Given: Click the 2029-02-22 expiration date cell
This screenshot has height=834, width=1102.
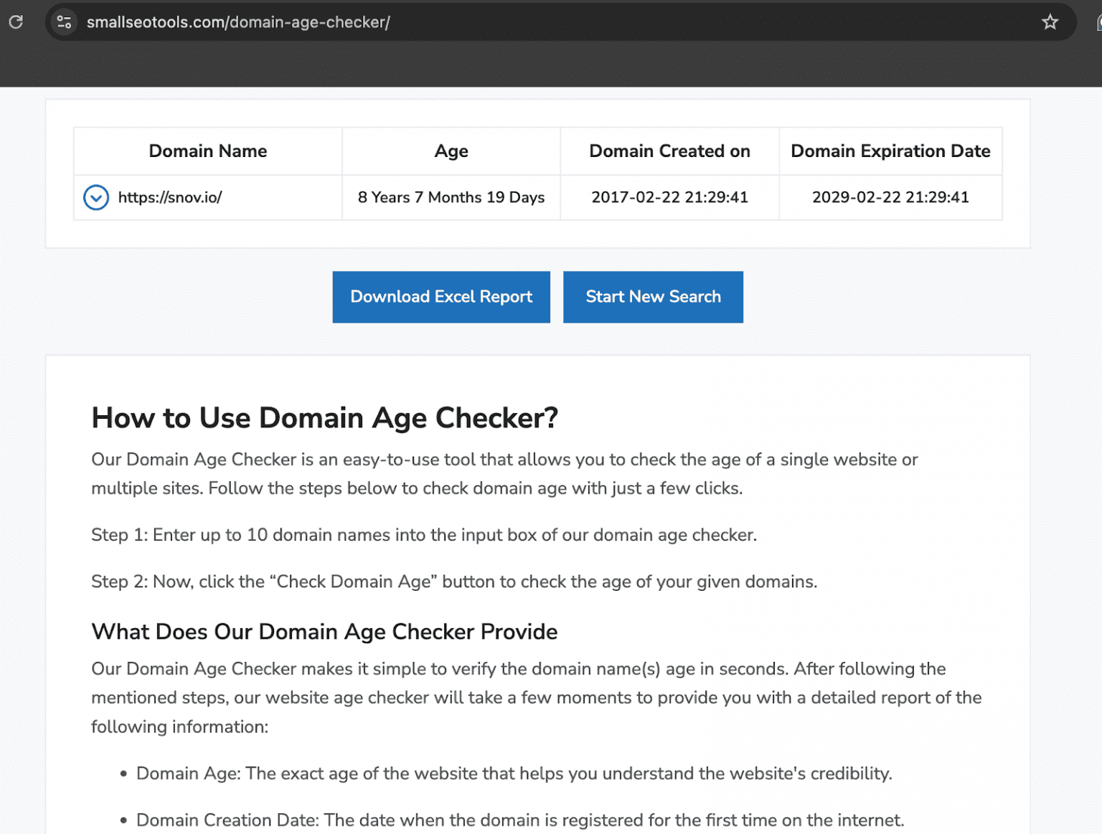Looking at the screenshot, I should [x=890, y=197].
